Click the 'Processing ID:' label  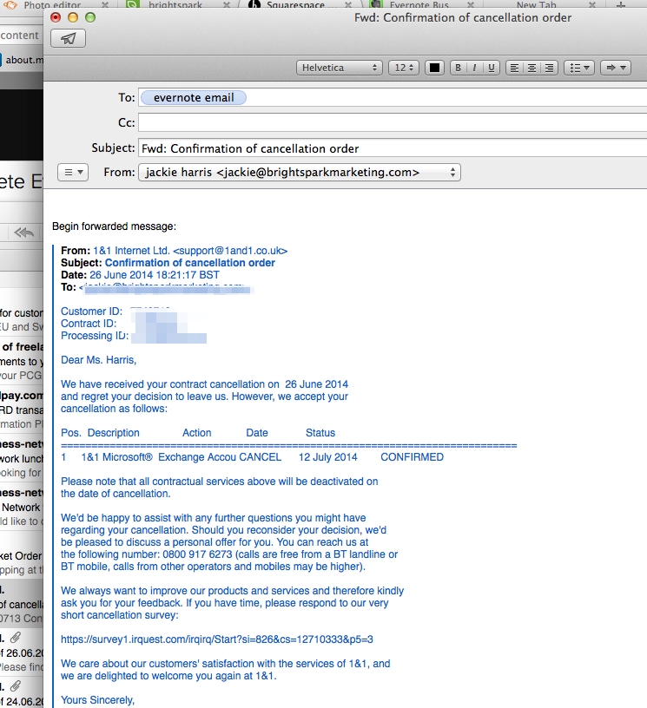pos(95,336)
